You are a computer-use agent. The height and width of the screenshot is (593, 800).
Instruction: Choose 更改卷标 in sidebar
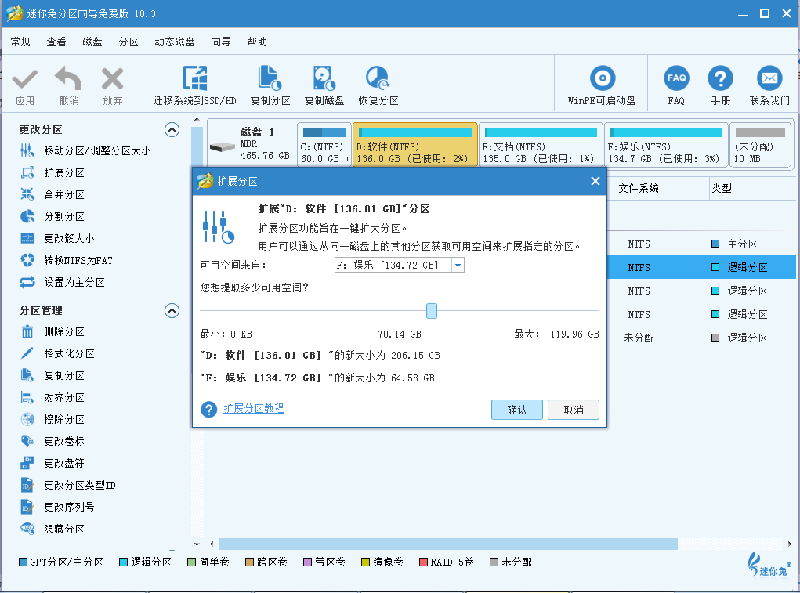coord(52,441)
